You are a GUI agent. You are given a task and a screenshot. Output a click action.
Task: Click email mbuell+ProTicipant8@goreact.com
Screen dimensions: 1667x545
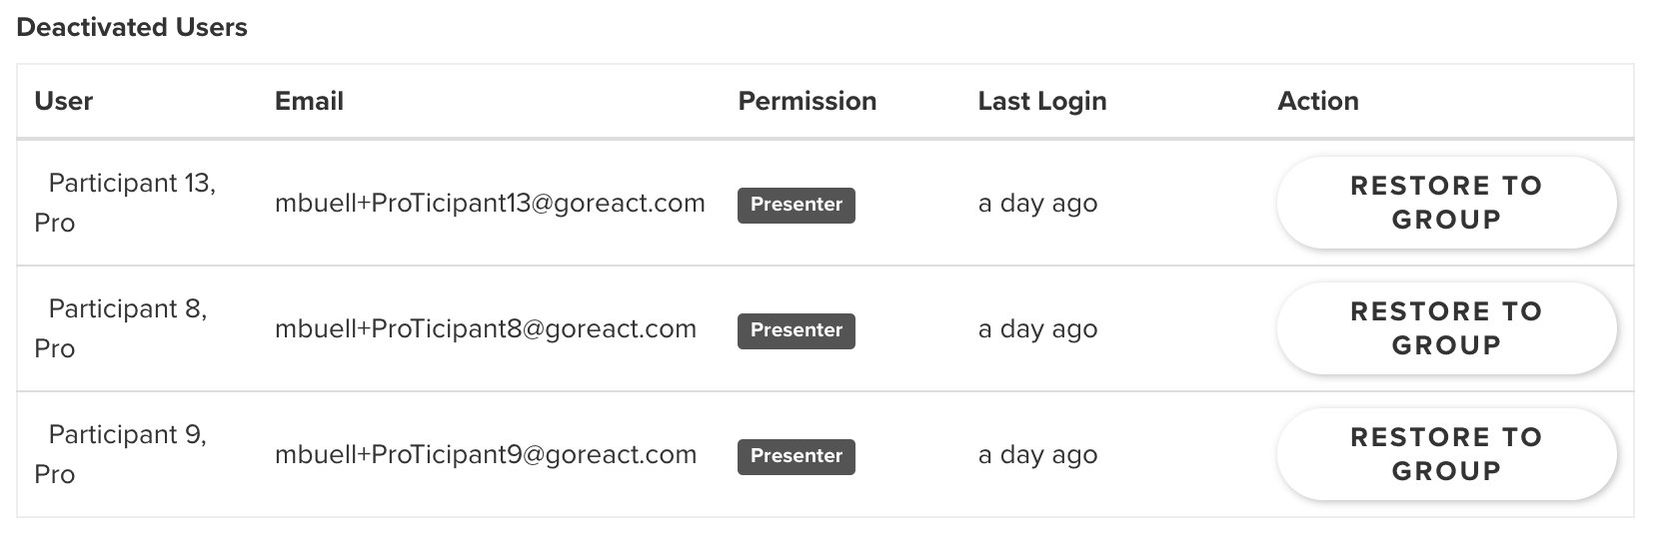tap(486, 329)
